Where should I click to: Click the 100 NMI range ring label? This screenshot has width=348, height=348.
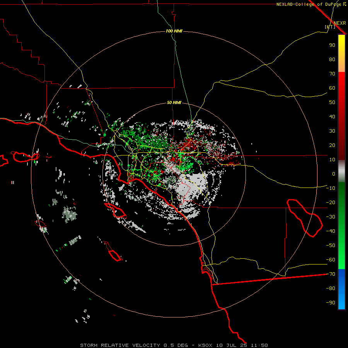pos(174,31)
